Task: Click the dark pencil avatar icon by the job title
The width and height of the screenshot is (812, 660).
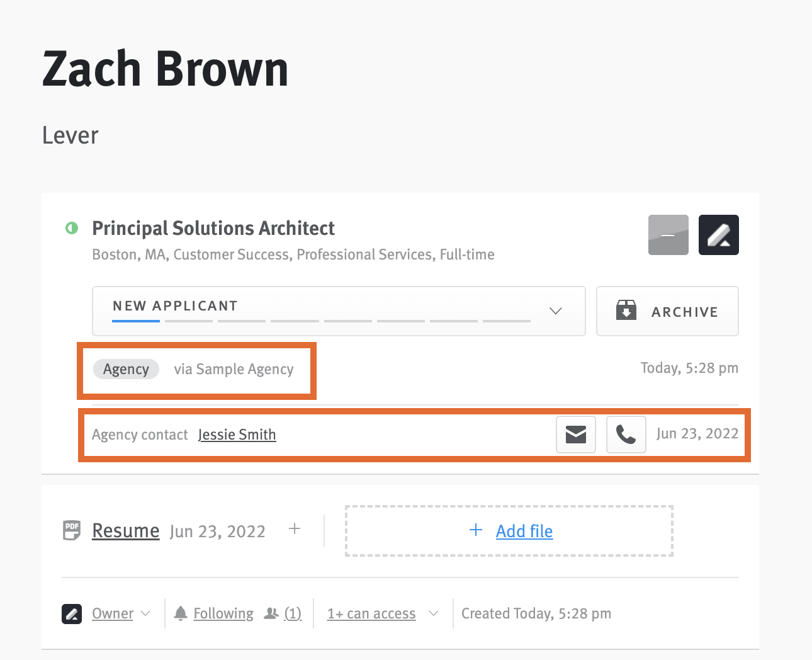Action: pyautogui.click(x=719, y=235)
